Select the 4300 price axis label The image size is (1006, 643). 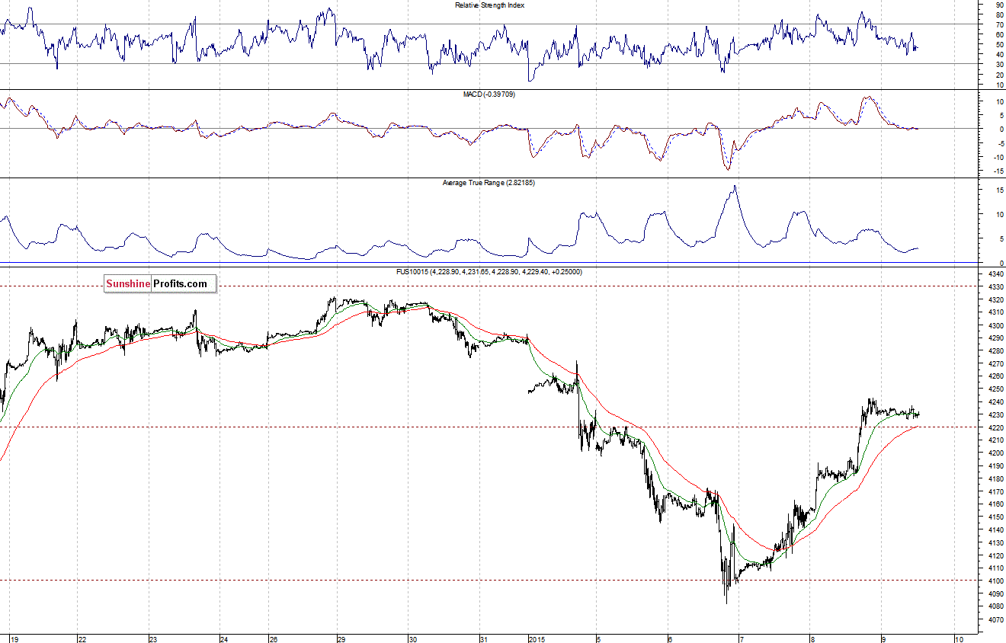[x=995, y=325]
